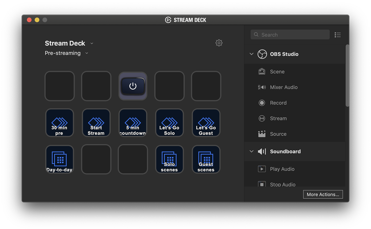The width and height of the screenshot is (371, 229).
Task: Open the Pre-streaming profile dropdown
Action: pos(87,53)
